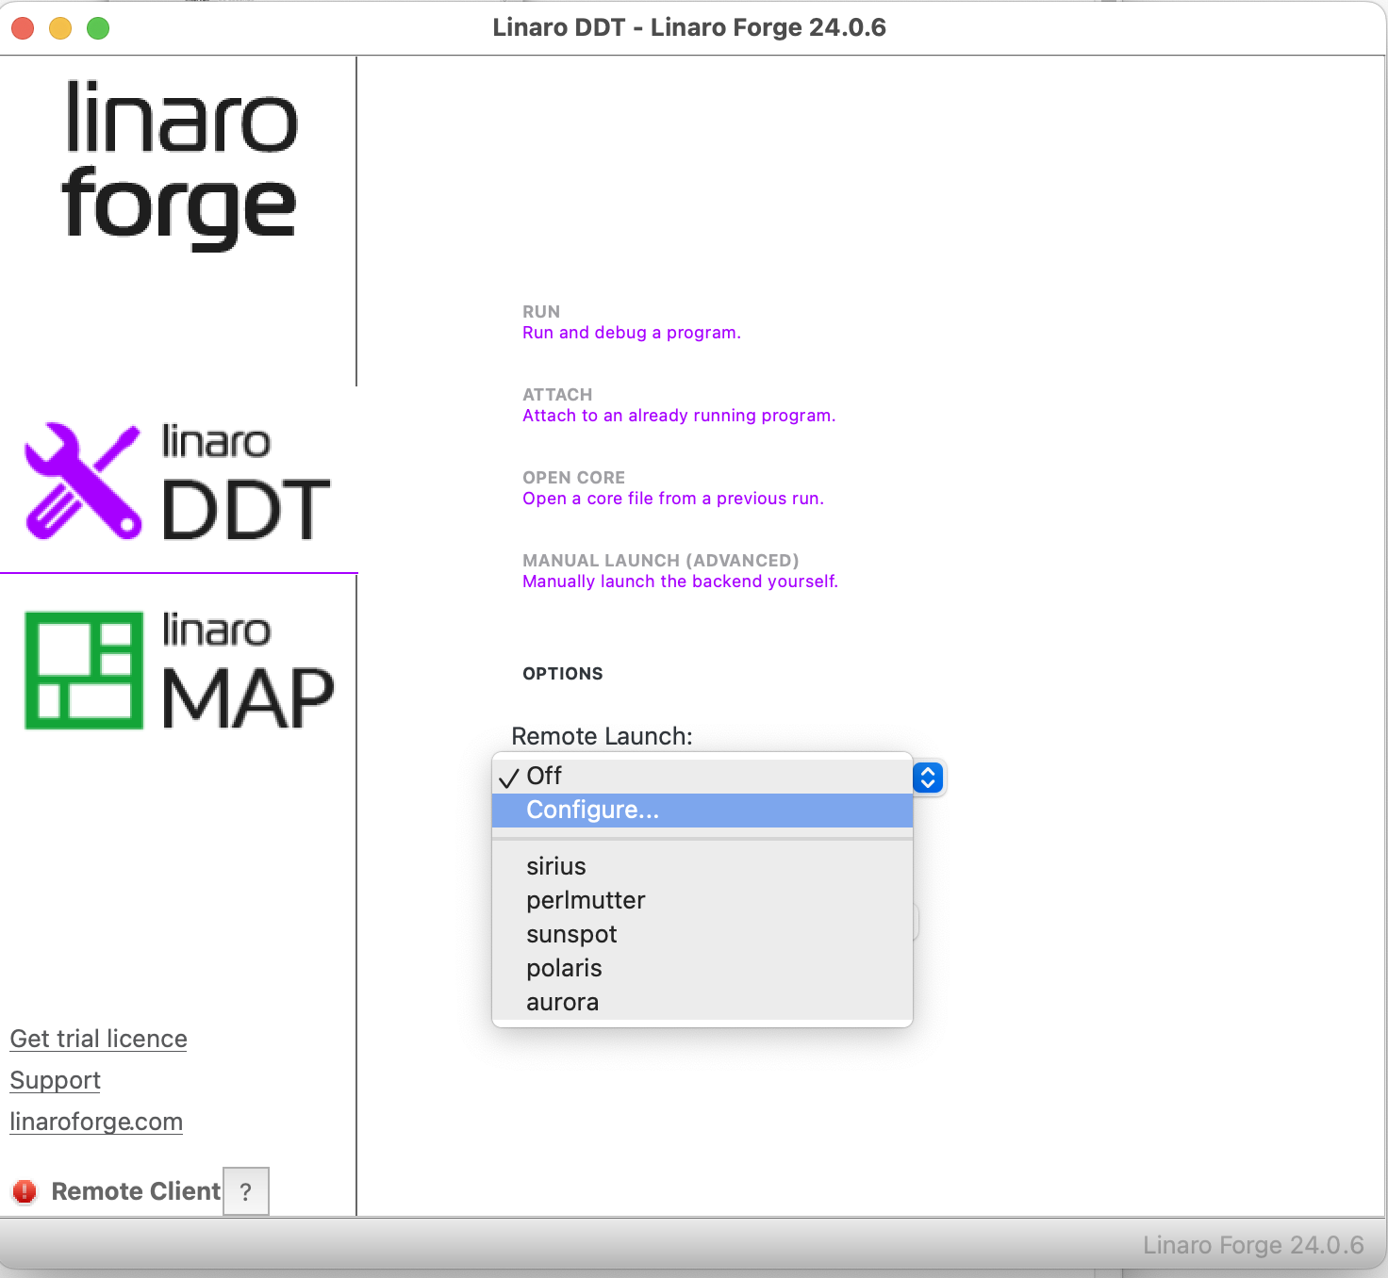Click Linaro Forge 24.0.6 status bar text
Screen dimensions: 1388x1278
pos(1253,1245)
